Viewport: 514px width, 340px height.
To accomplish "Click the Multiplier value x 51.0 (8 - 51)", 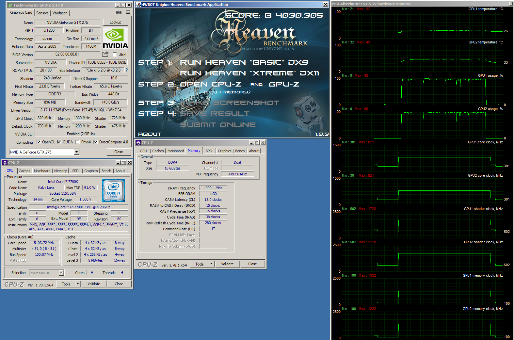I will pos(44,249).
